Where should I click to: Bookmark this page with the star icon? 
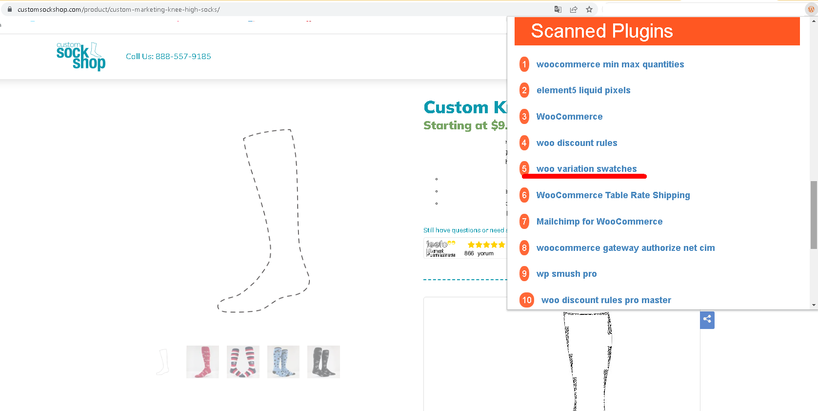589,9
